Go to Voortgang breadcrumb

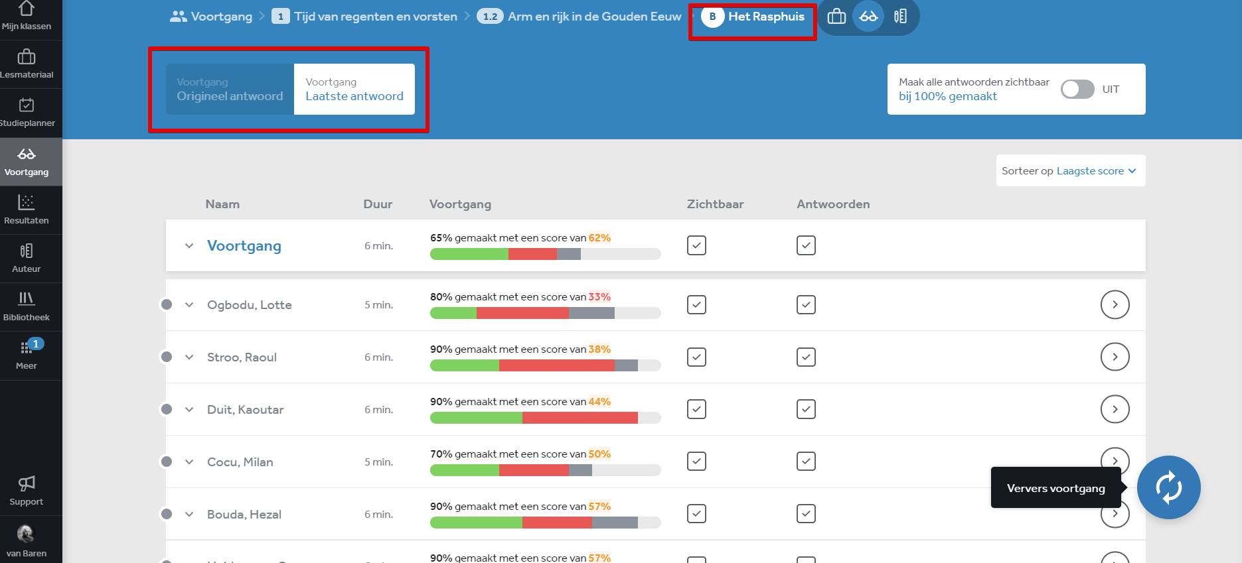point(222,17)
